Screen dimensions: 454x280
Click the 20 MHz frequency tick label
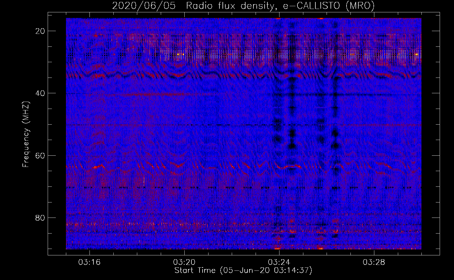[40, 31]
